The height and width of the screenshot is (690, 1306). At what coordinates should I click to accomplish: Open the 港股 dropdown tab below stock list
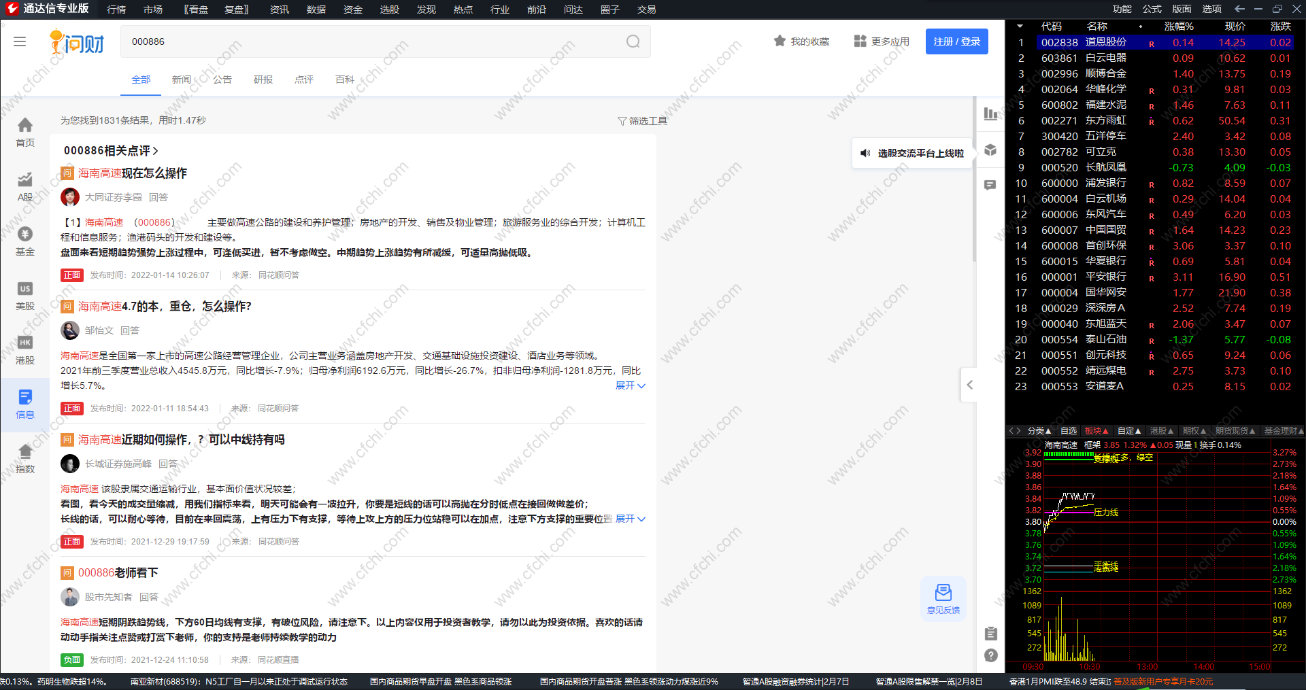pos(1162,431)
